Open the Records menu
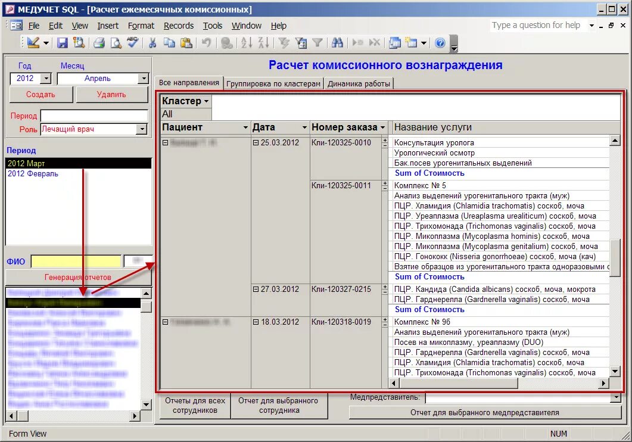This screenshot has width=632, height=442. pos(179,26)
